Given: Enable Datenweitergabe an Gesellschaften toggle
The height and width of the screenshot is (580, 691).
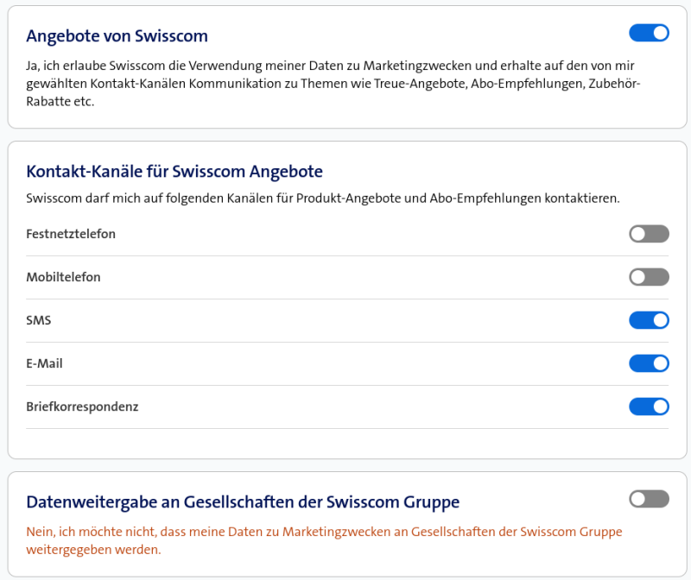Looking at the screenshot, I should pyautogui.click(x=649, y=499).
